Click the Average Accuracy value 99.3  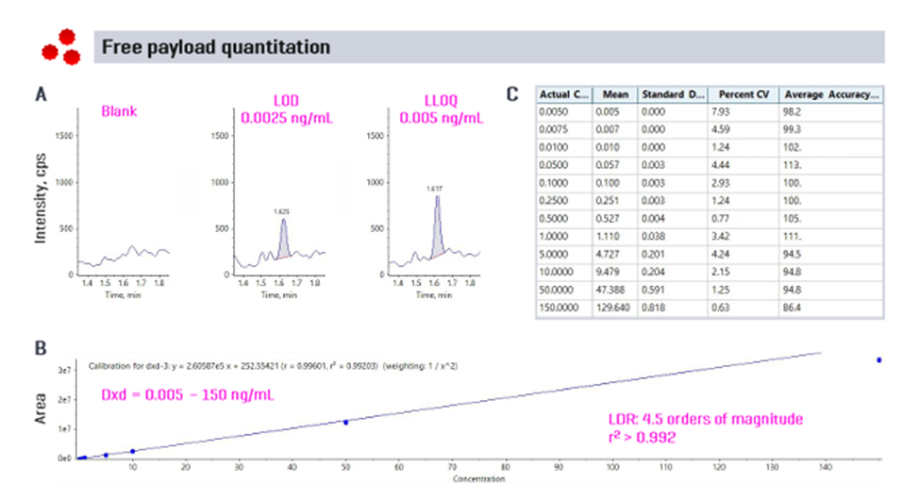[x=792, y=129]
